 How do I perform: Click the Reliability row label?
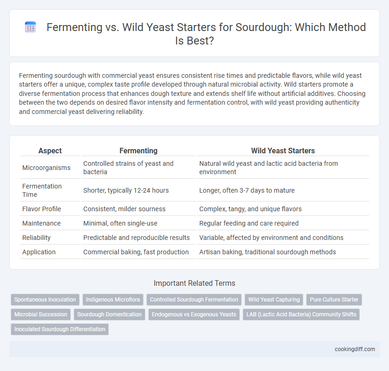(36, 238)
